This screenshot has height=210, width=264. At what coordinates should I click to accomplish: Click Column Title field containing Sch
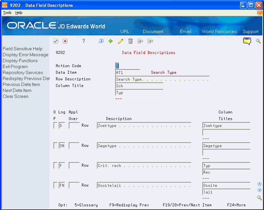click(x=139, y=86)
